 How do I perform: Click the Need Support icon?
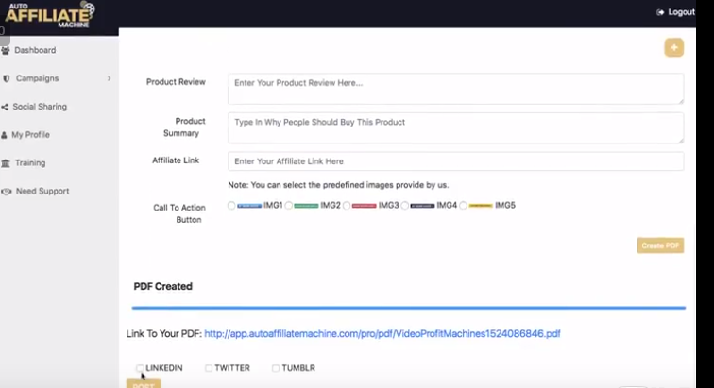click(x=7, y=192)
